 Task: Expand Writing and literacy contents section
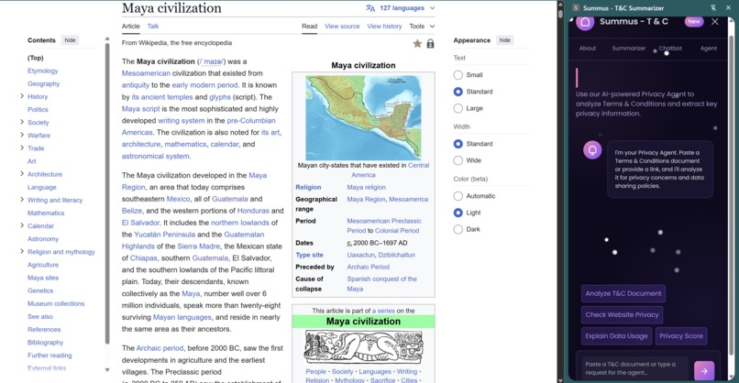pyautogui.click(x=22, y=200)
